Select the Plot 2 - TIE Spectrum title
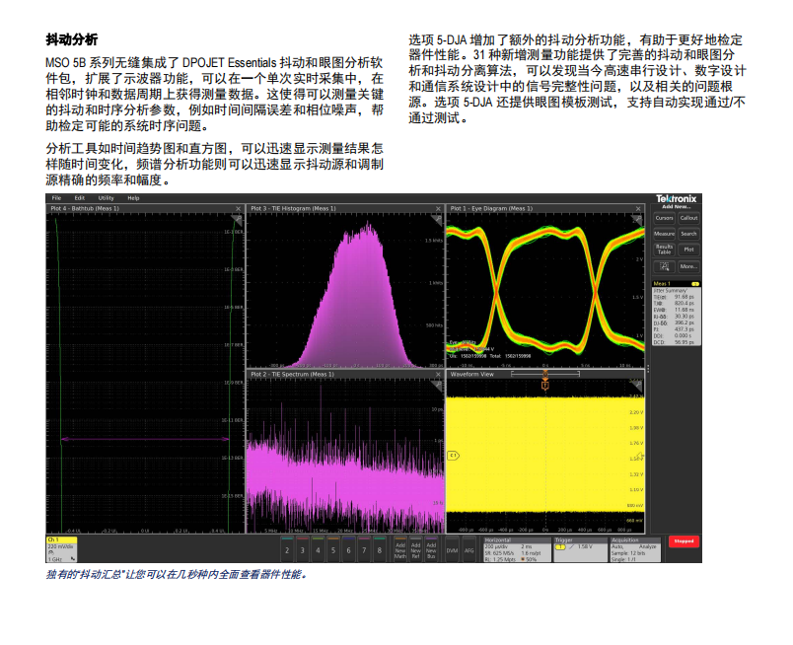This screenshot has height=645, width=793. tap(292, 375)
